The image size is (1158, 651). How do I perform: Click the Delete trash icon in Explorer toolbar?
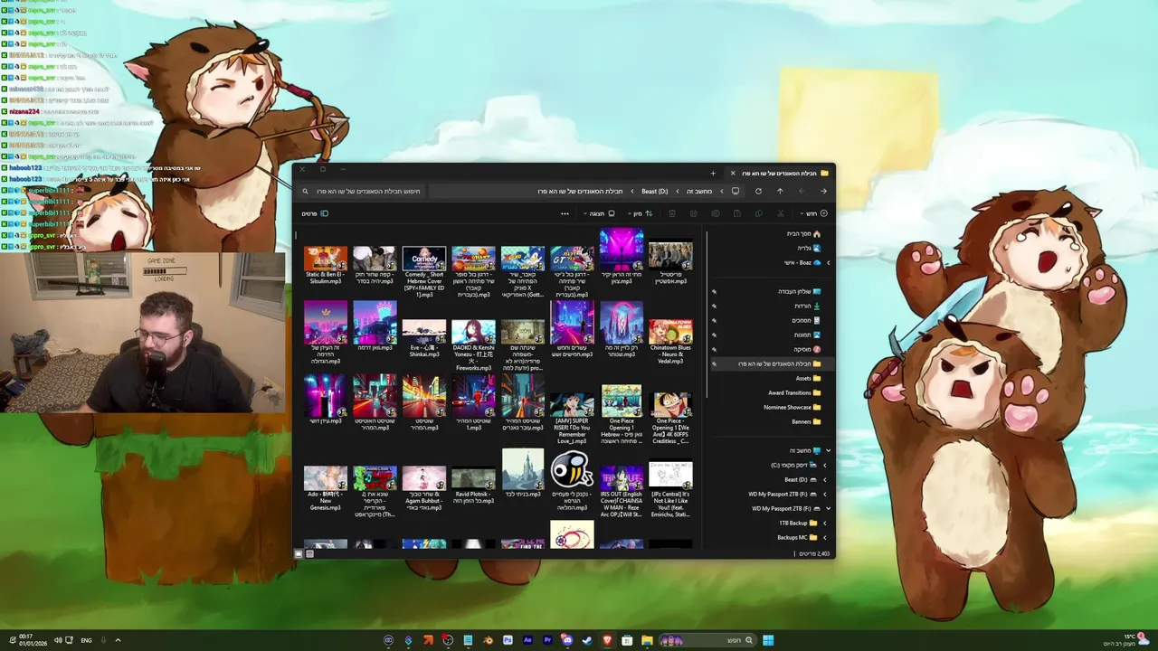[671, 213]
